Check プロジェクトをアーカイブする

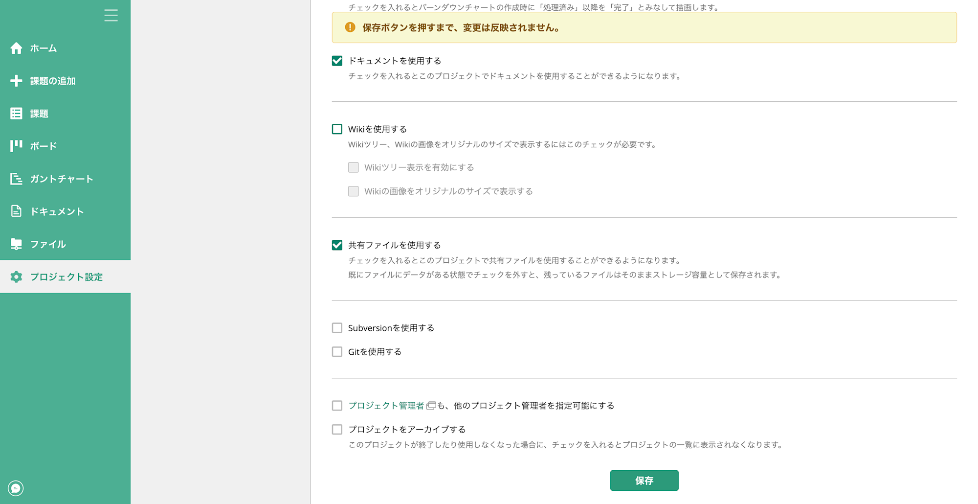click(337, 429)
